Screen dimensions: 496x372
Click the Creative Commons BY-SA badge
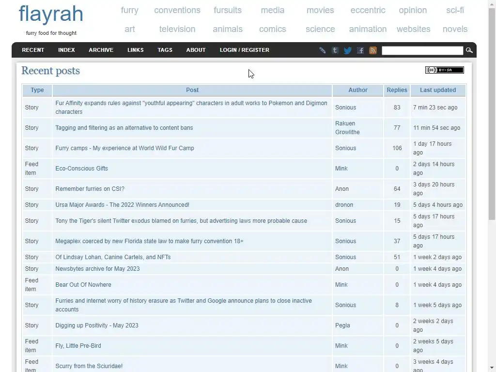tap(445, 70)
